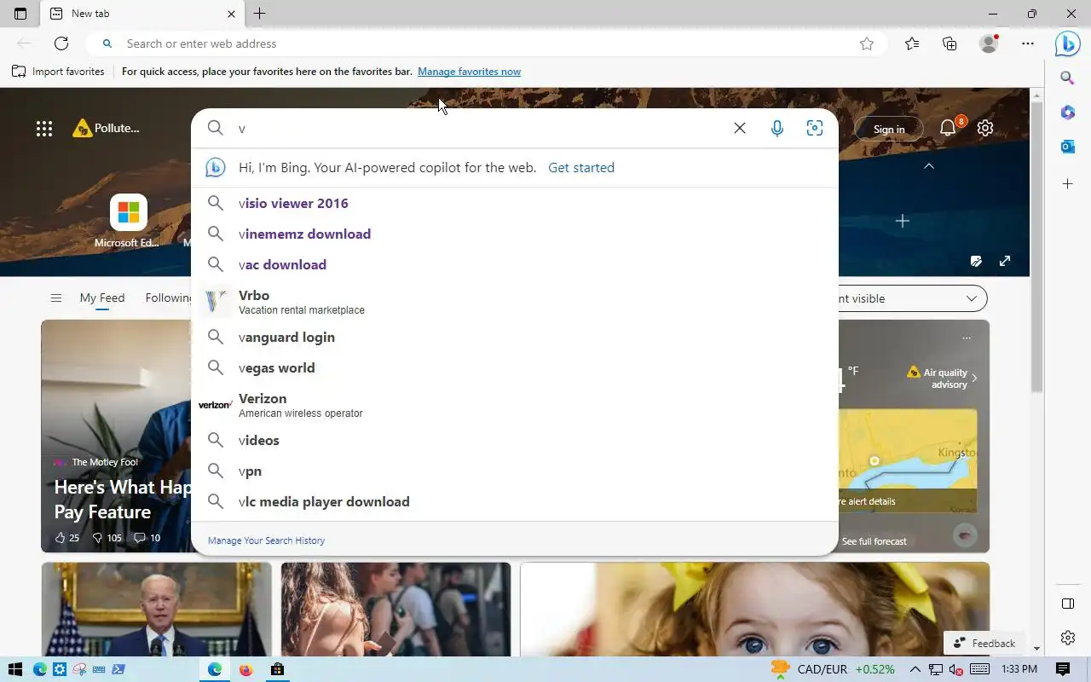The width and height of the screenshot is (1091, 682).
Task: Choose suggestion visio viewer 2016
Action: coord(515,203)
